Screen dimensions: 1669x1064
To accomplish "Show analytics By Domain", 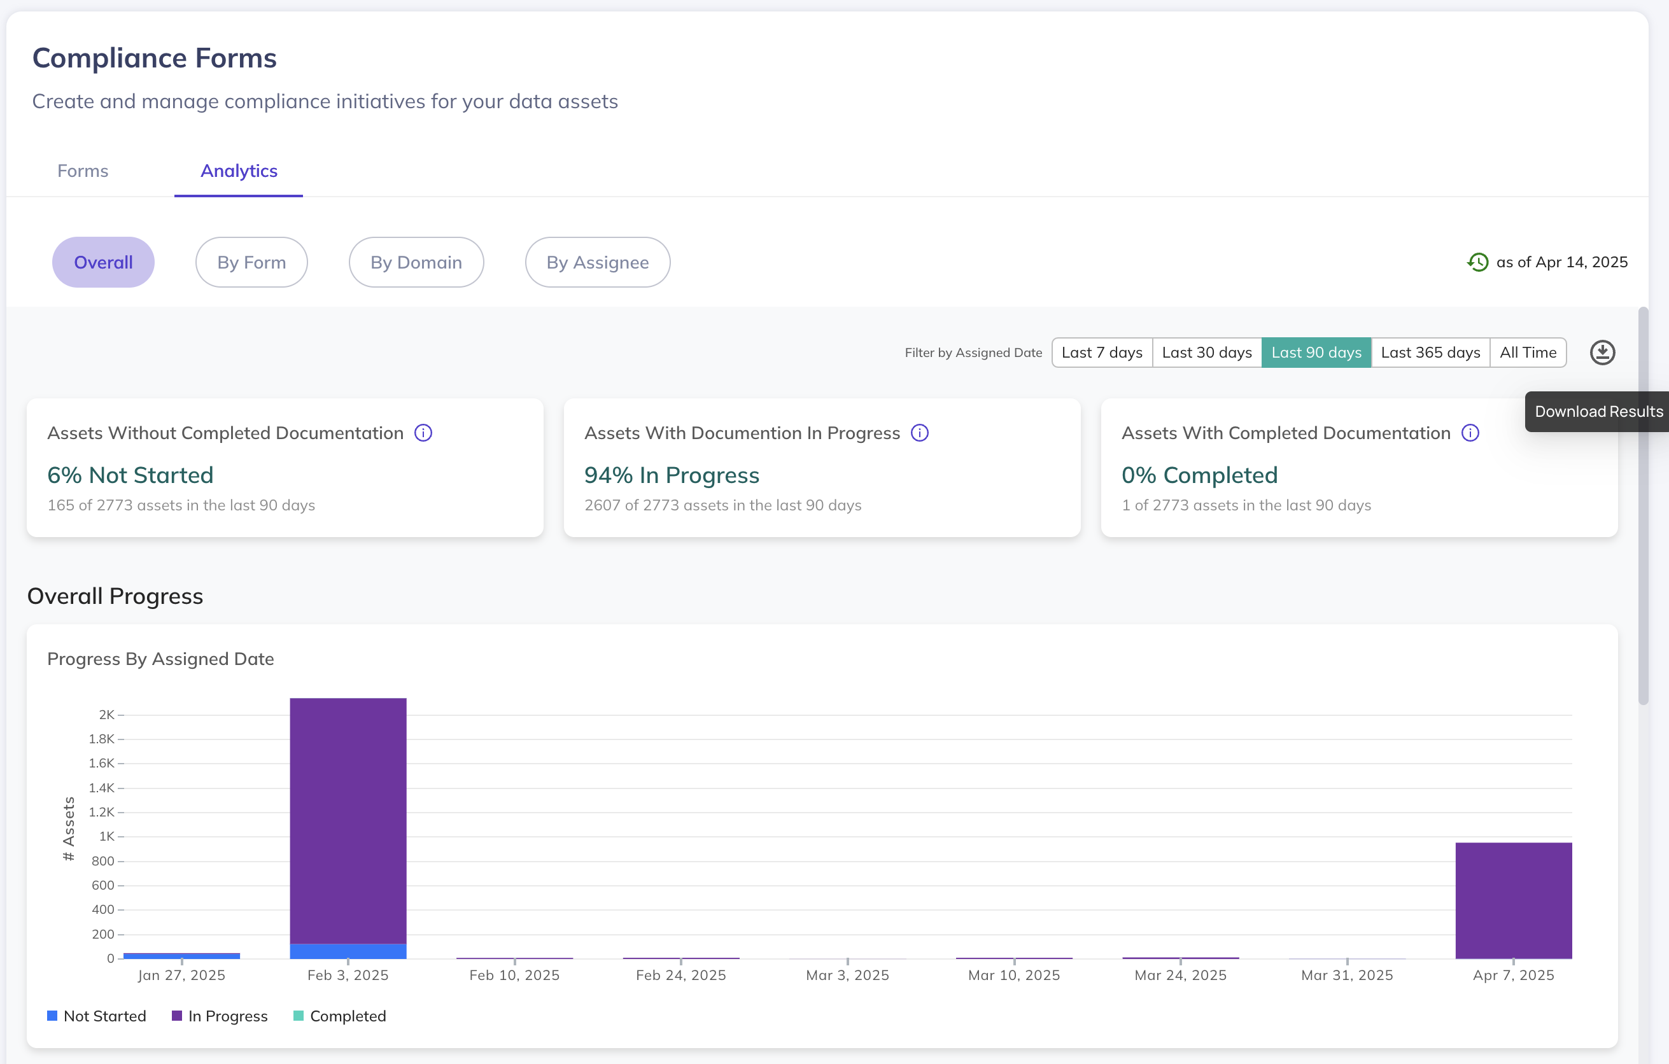I will (x=416, y=263).
